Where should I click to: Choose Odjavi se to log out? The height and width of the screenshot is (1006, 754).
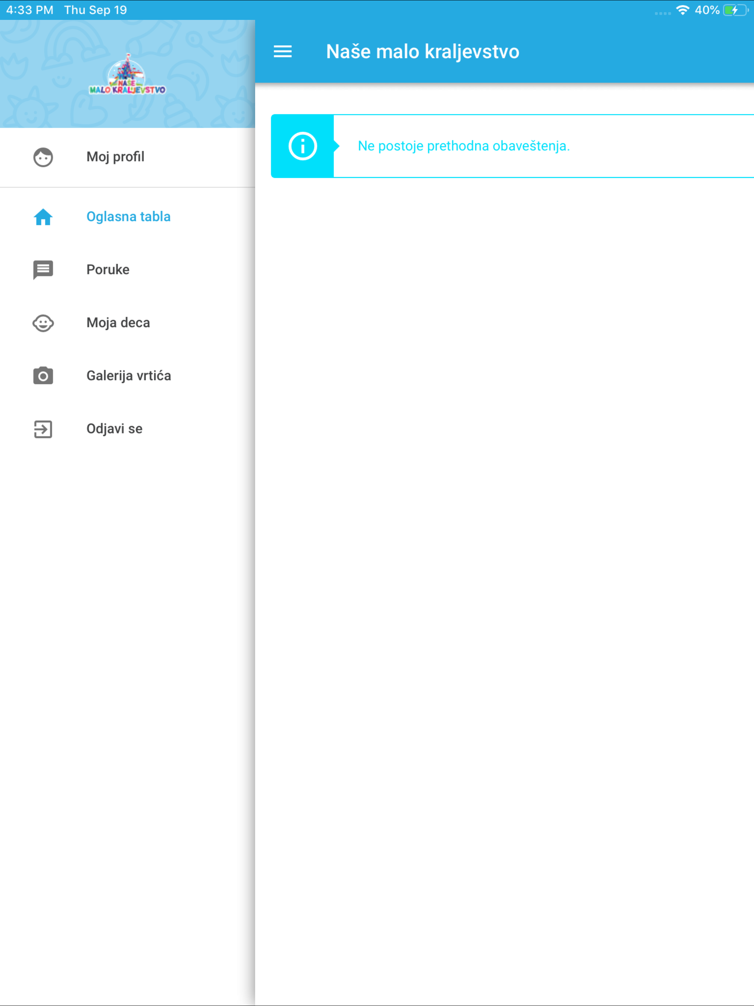click(x=127, y=429)
